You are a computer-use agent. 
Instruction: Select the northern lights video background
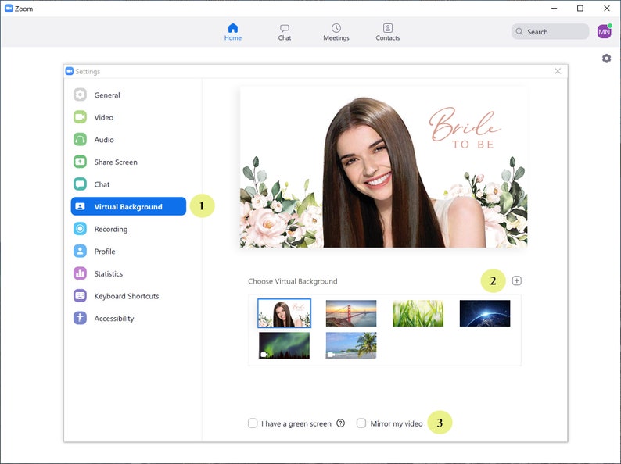coord(285,345)
